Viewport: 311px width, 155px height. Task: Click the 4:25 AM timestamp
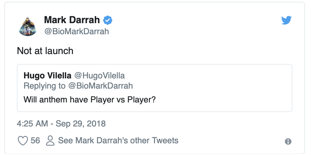pos(33,123)
